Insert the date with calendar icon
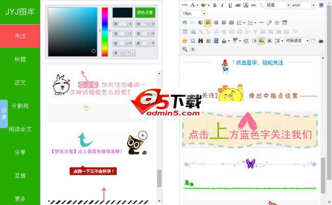Screen dimensions: 332x205 284,22
